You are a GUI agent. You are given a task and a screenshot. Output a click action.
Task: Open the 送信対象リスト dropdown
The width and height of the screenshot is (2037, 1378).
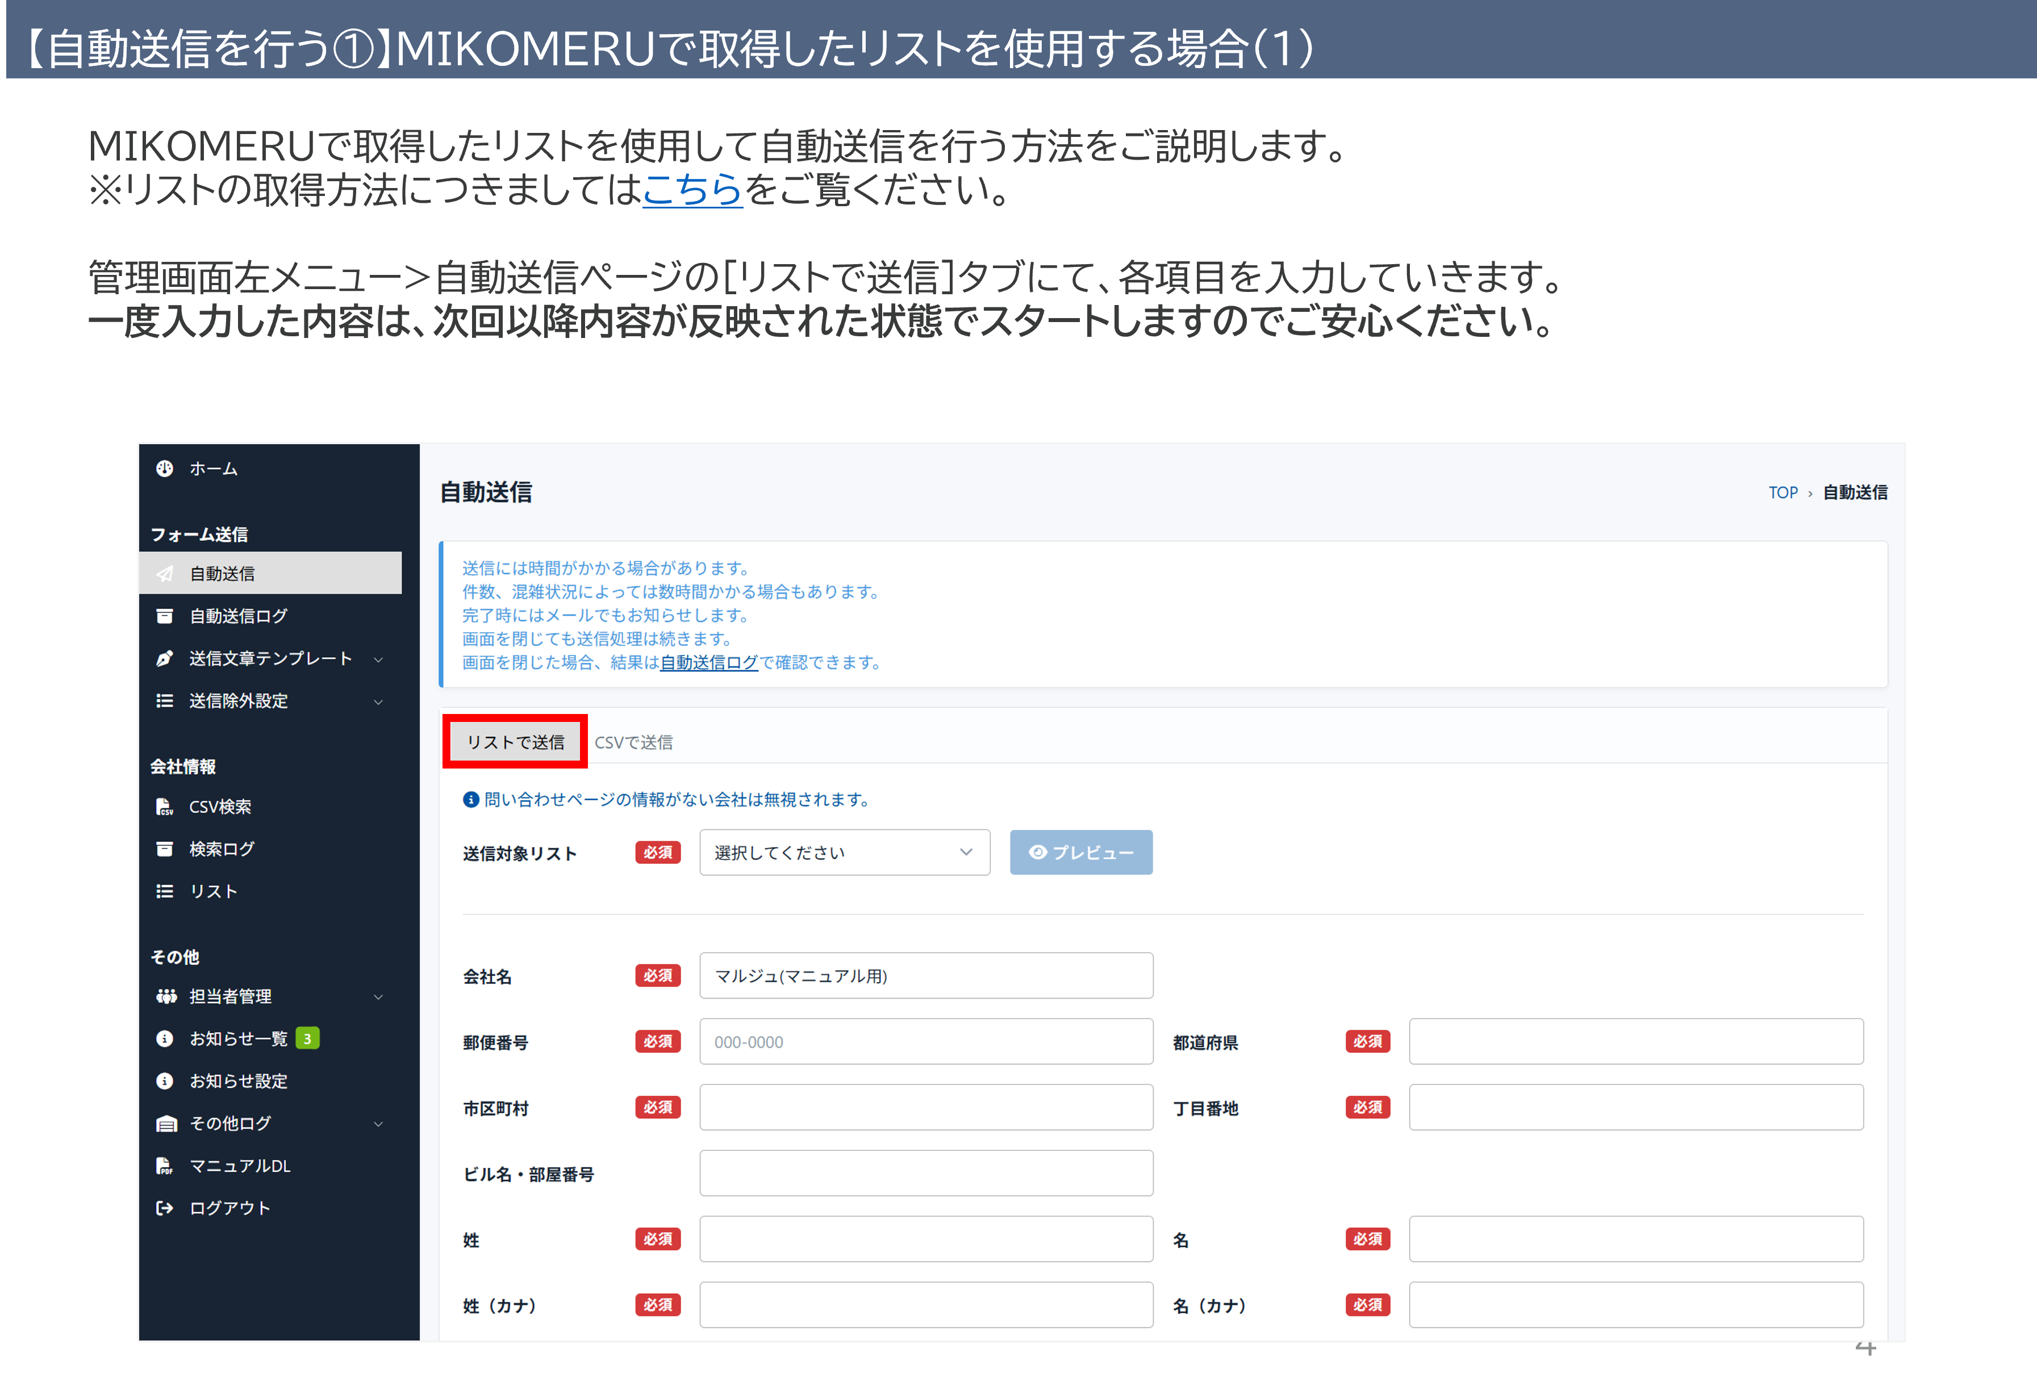tap(844, 852)
